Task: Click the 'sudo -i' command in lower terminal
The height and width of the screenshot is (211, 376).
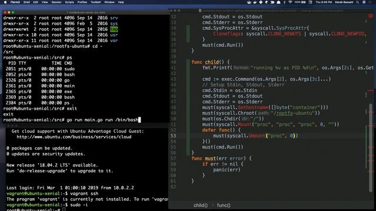Action: point(79,205)
